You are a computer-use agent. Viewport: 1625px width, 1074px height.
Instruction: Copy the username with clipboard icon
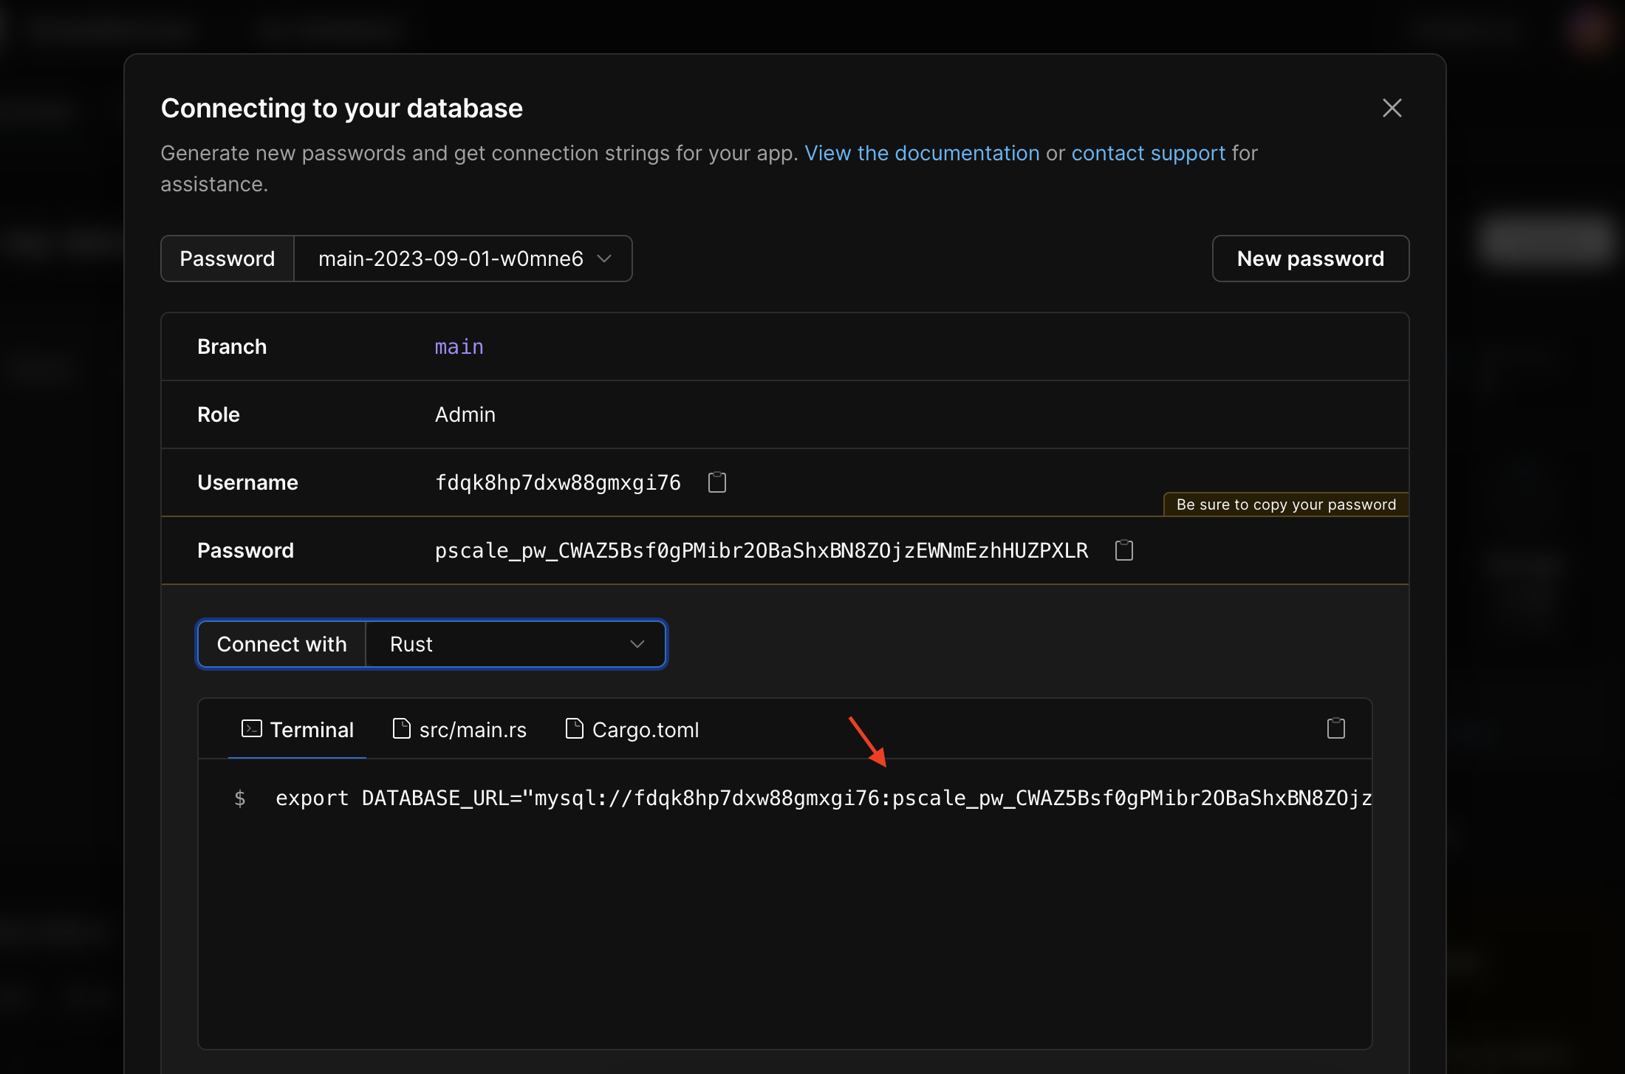pyautogui.click(x=716, y=482)
